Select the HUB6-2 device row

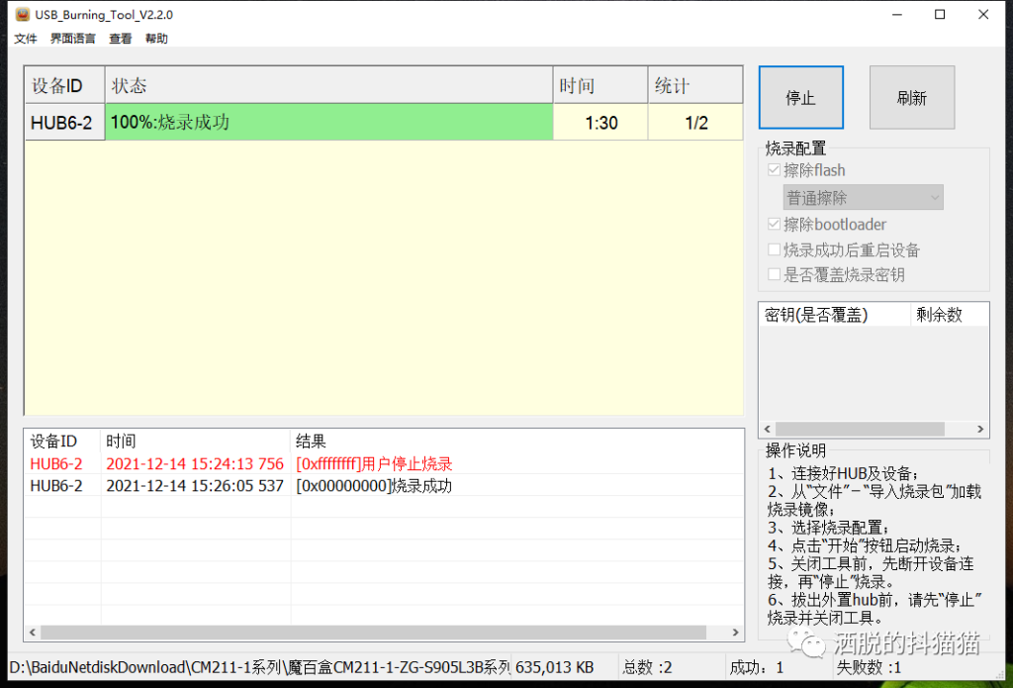(62, 123)
